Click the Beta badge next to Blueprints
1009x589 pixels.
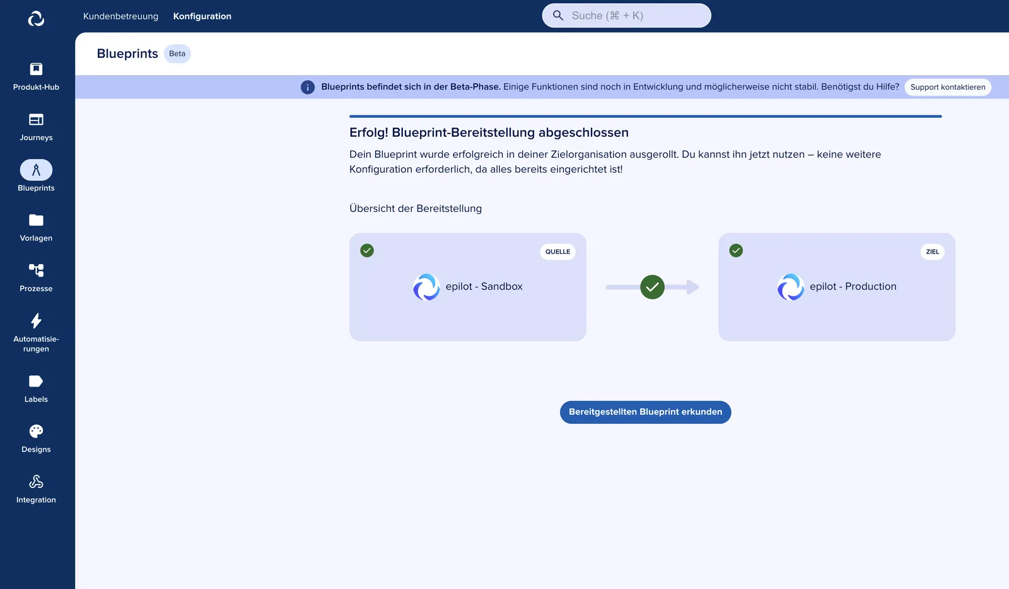[x=177, y=54]
